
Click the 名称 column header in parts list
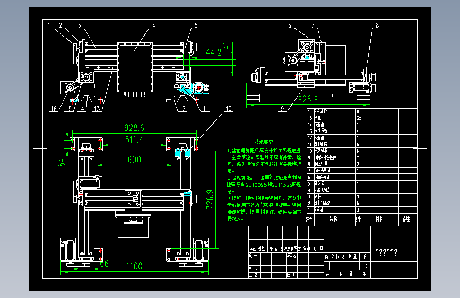click(333, 219)
